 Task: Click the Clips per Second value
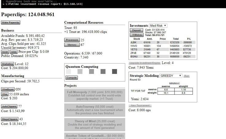click(x=33, y=81)
